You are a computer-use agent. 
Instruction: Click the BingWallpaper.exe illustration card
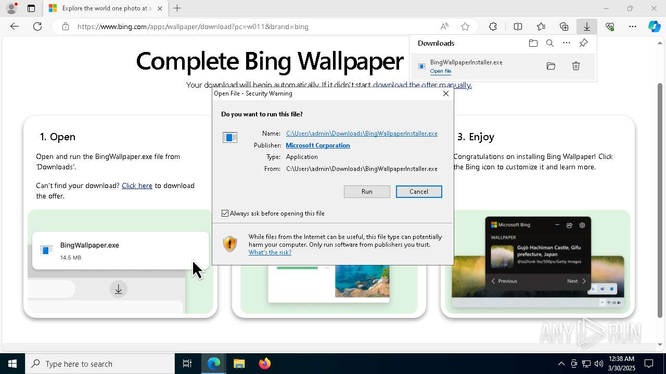(x=120, y=251)
